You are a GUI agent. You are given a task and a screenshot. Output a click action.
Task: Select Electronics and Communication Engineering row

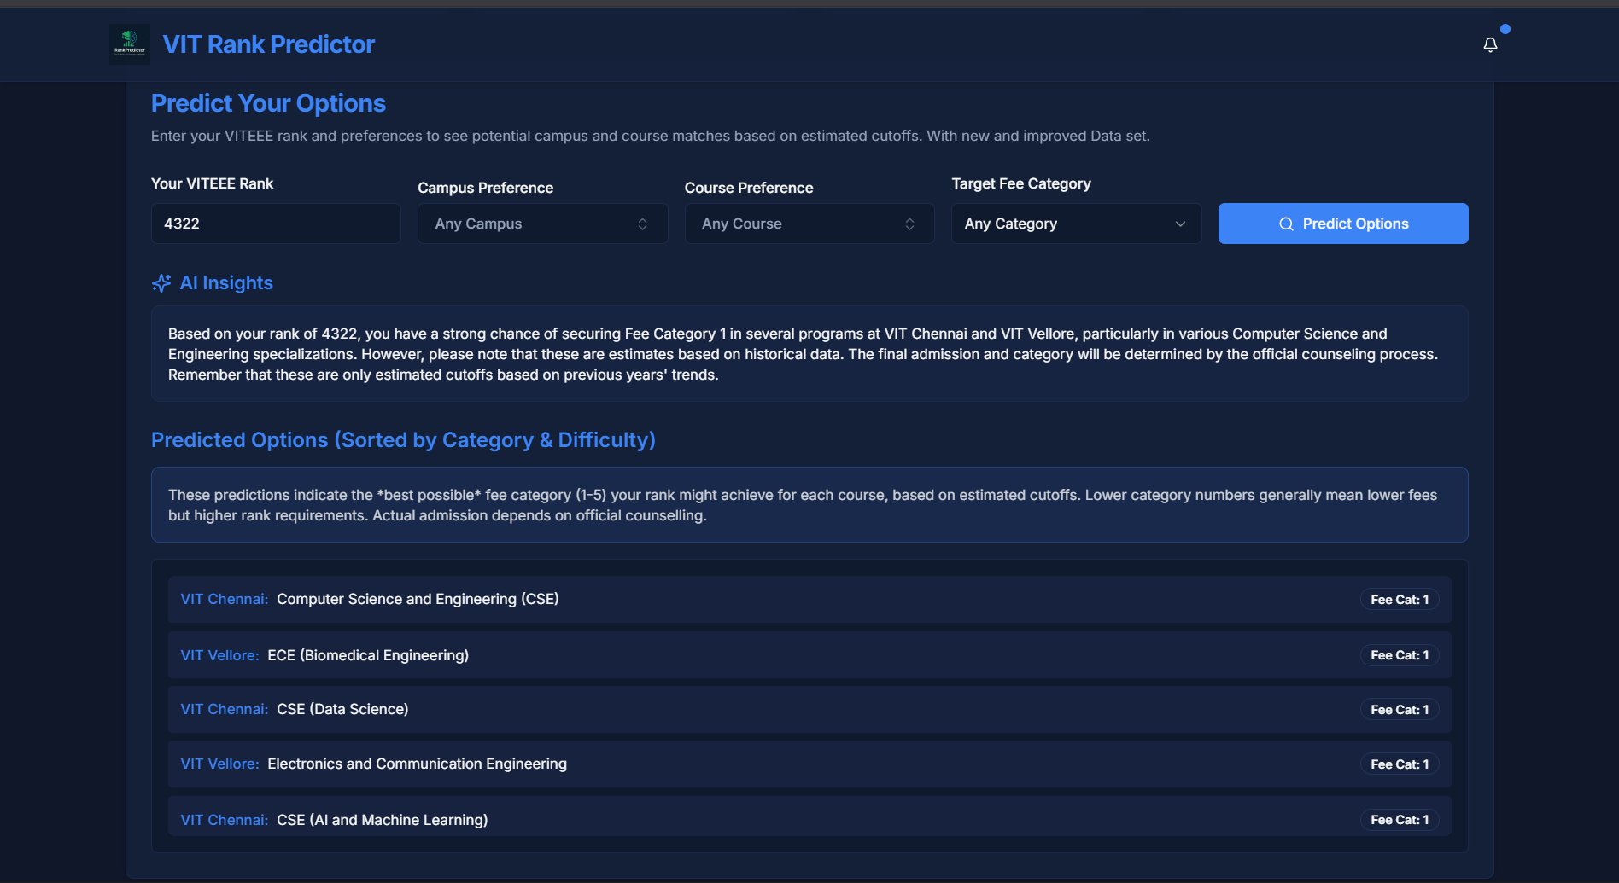808,764
